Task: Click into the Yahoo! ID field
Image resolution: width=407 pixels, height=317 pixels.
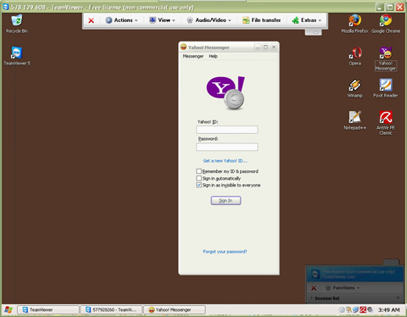Action: click(x=227, y=130)
